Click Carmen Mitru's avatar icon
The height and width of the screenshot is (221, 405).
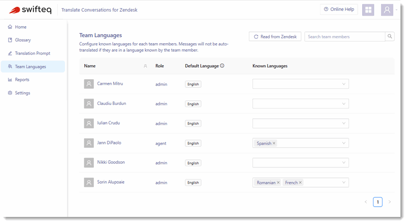coord(89,84)
